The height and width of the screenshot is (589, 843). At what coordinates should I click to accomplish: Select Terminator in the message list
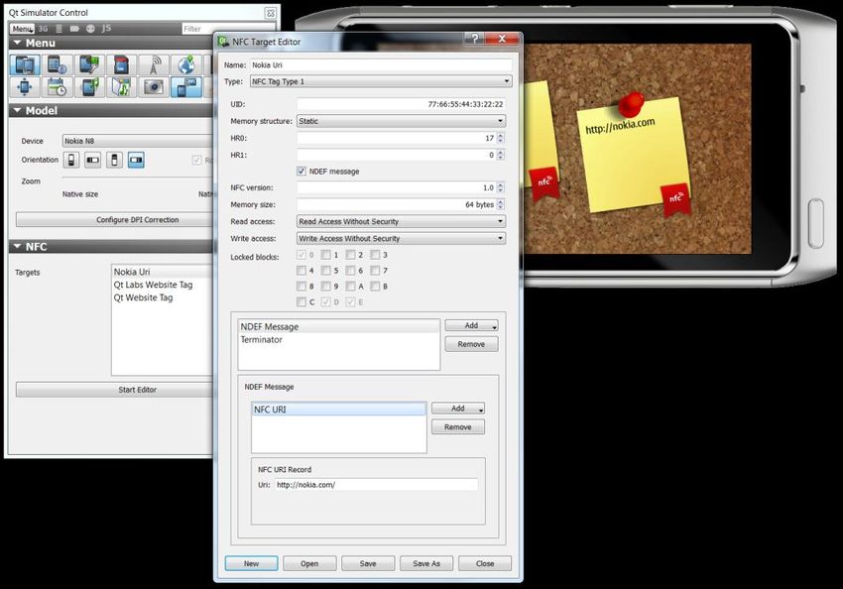pos(339,340)
